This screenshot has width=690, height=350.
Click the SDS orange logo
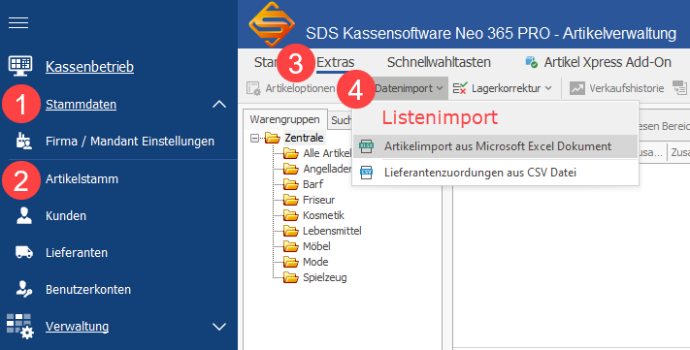pyautogui.click(x=272, y=24)
